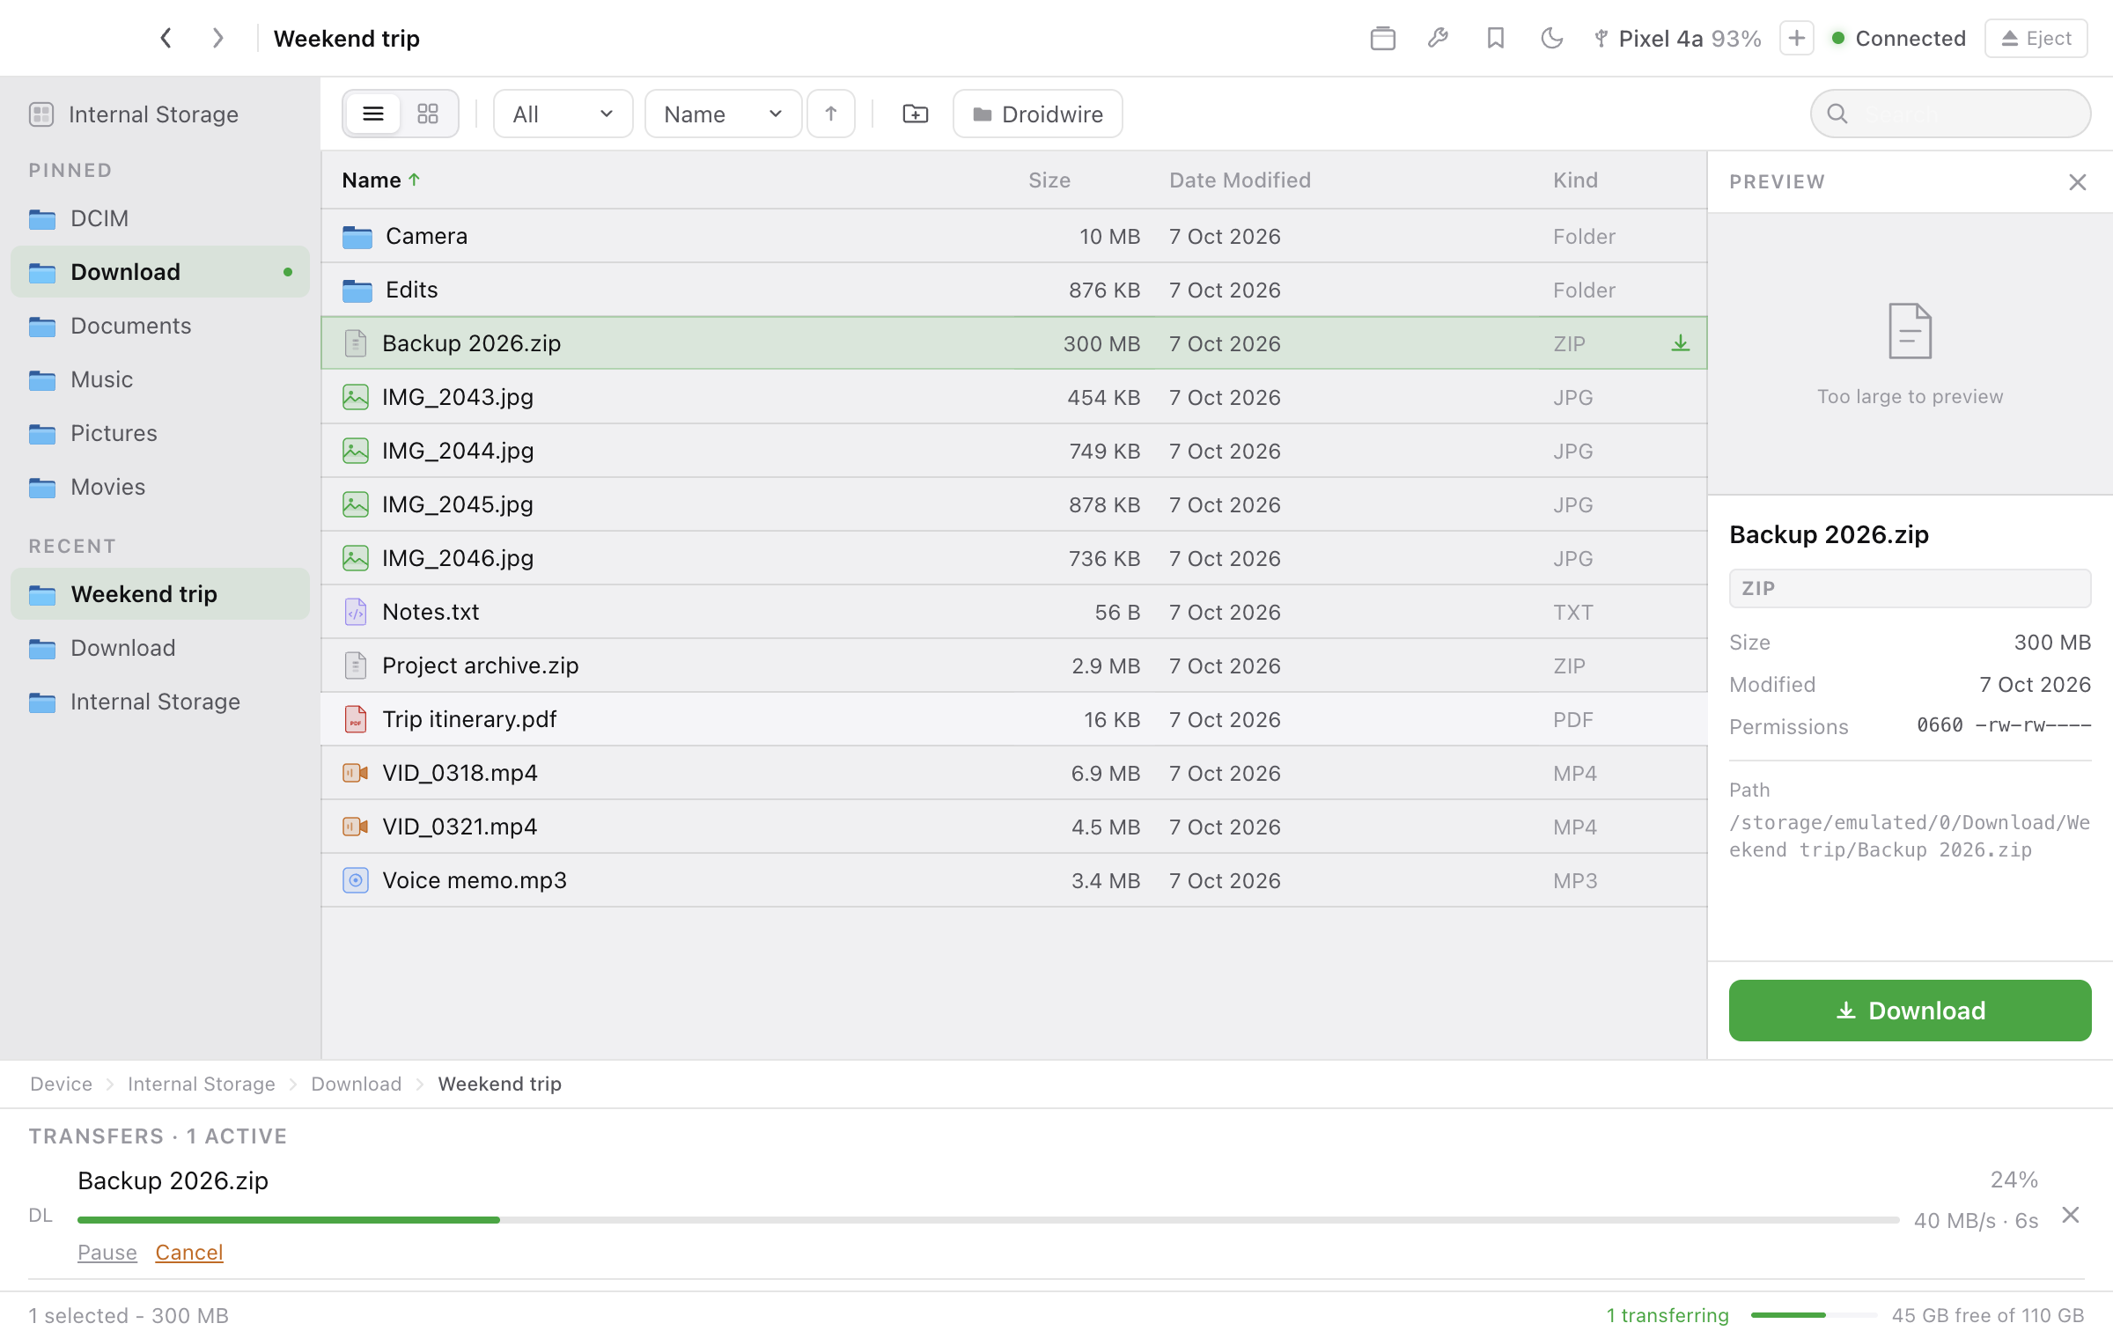Open pinned Music folder
The image size is (2113, 1338).
pyautogui.click(x=160, y=379)
